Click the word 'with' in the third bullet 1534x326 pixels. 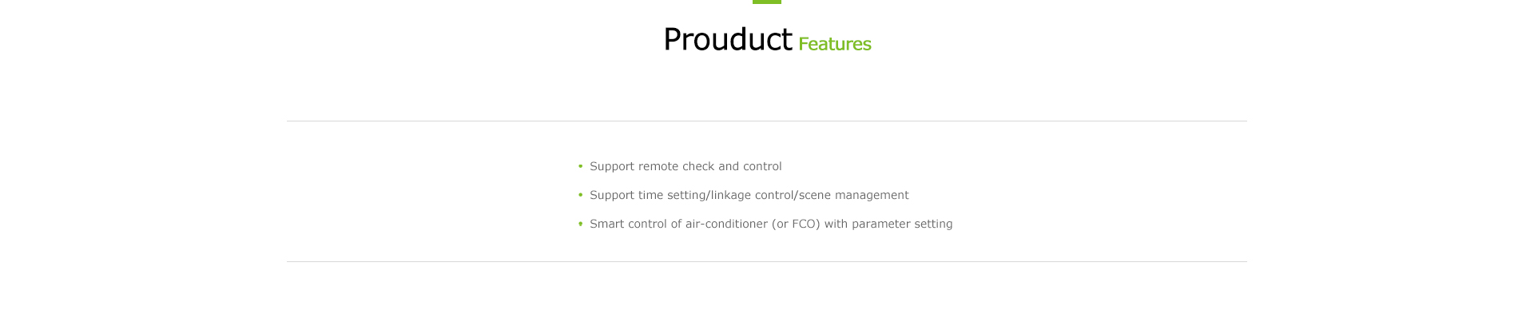coord(836,224)
